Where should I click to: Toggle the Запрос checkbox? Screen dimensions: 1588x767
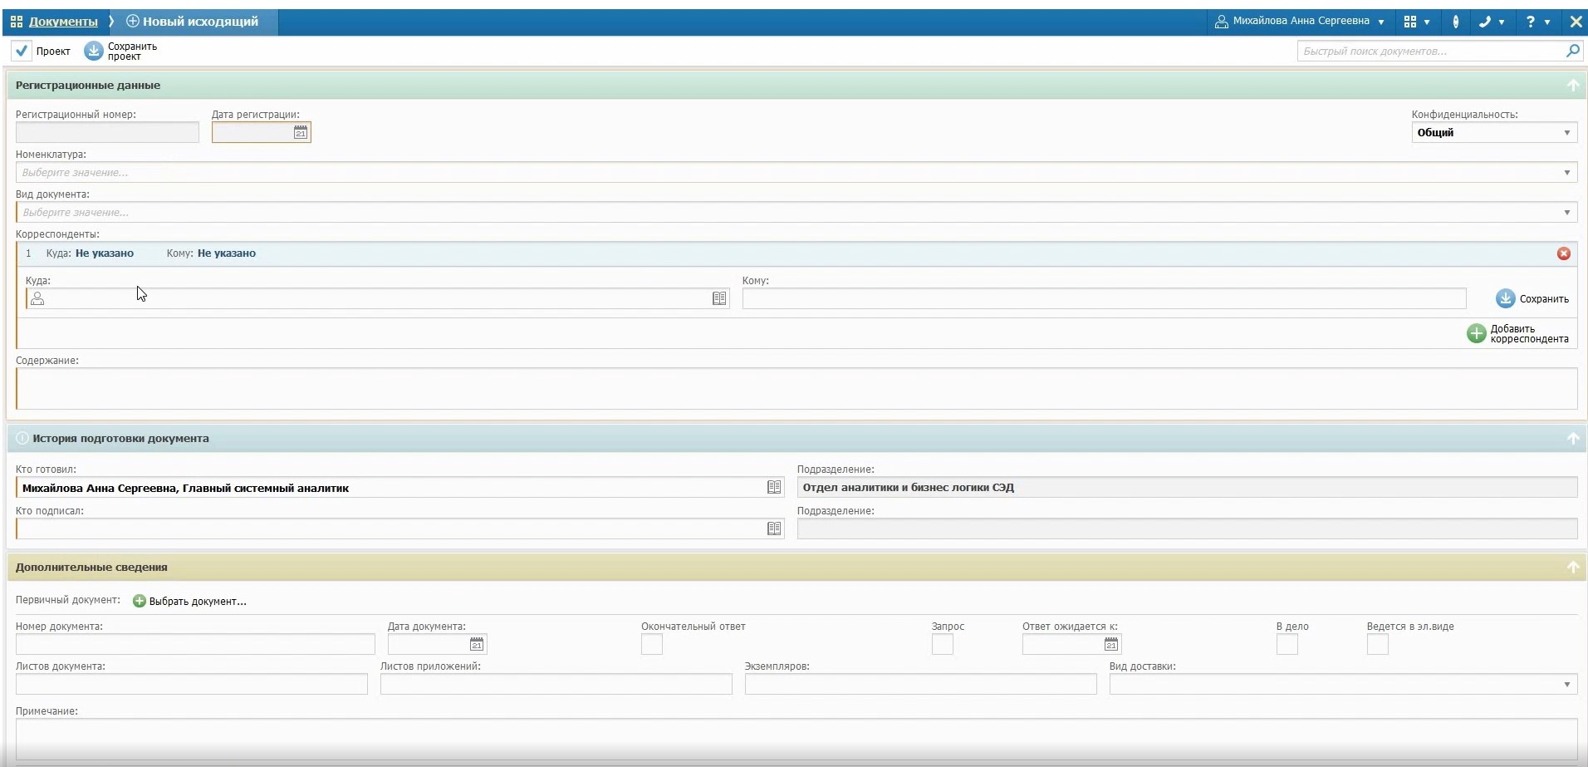tap(942, 644)
